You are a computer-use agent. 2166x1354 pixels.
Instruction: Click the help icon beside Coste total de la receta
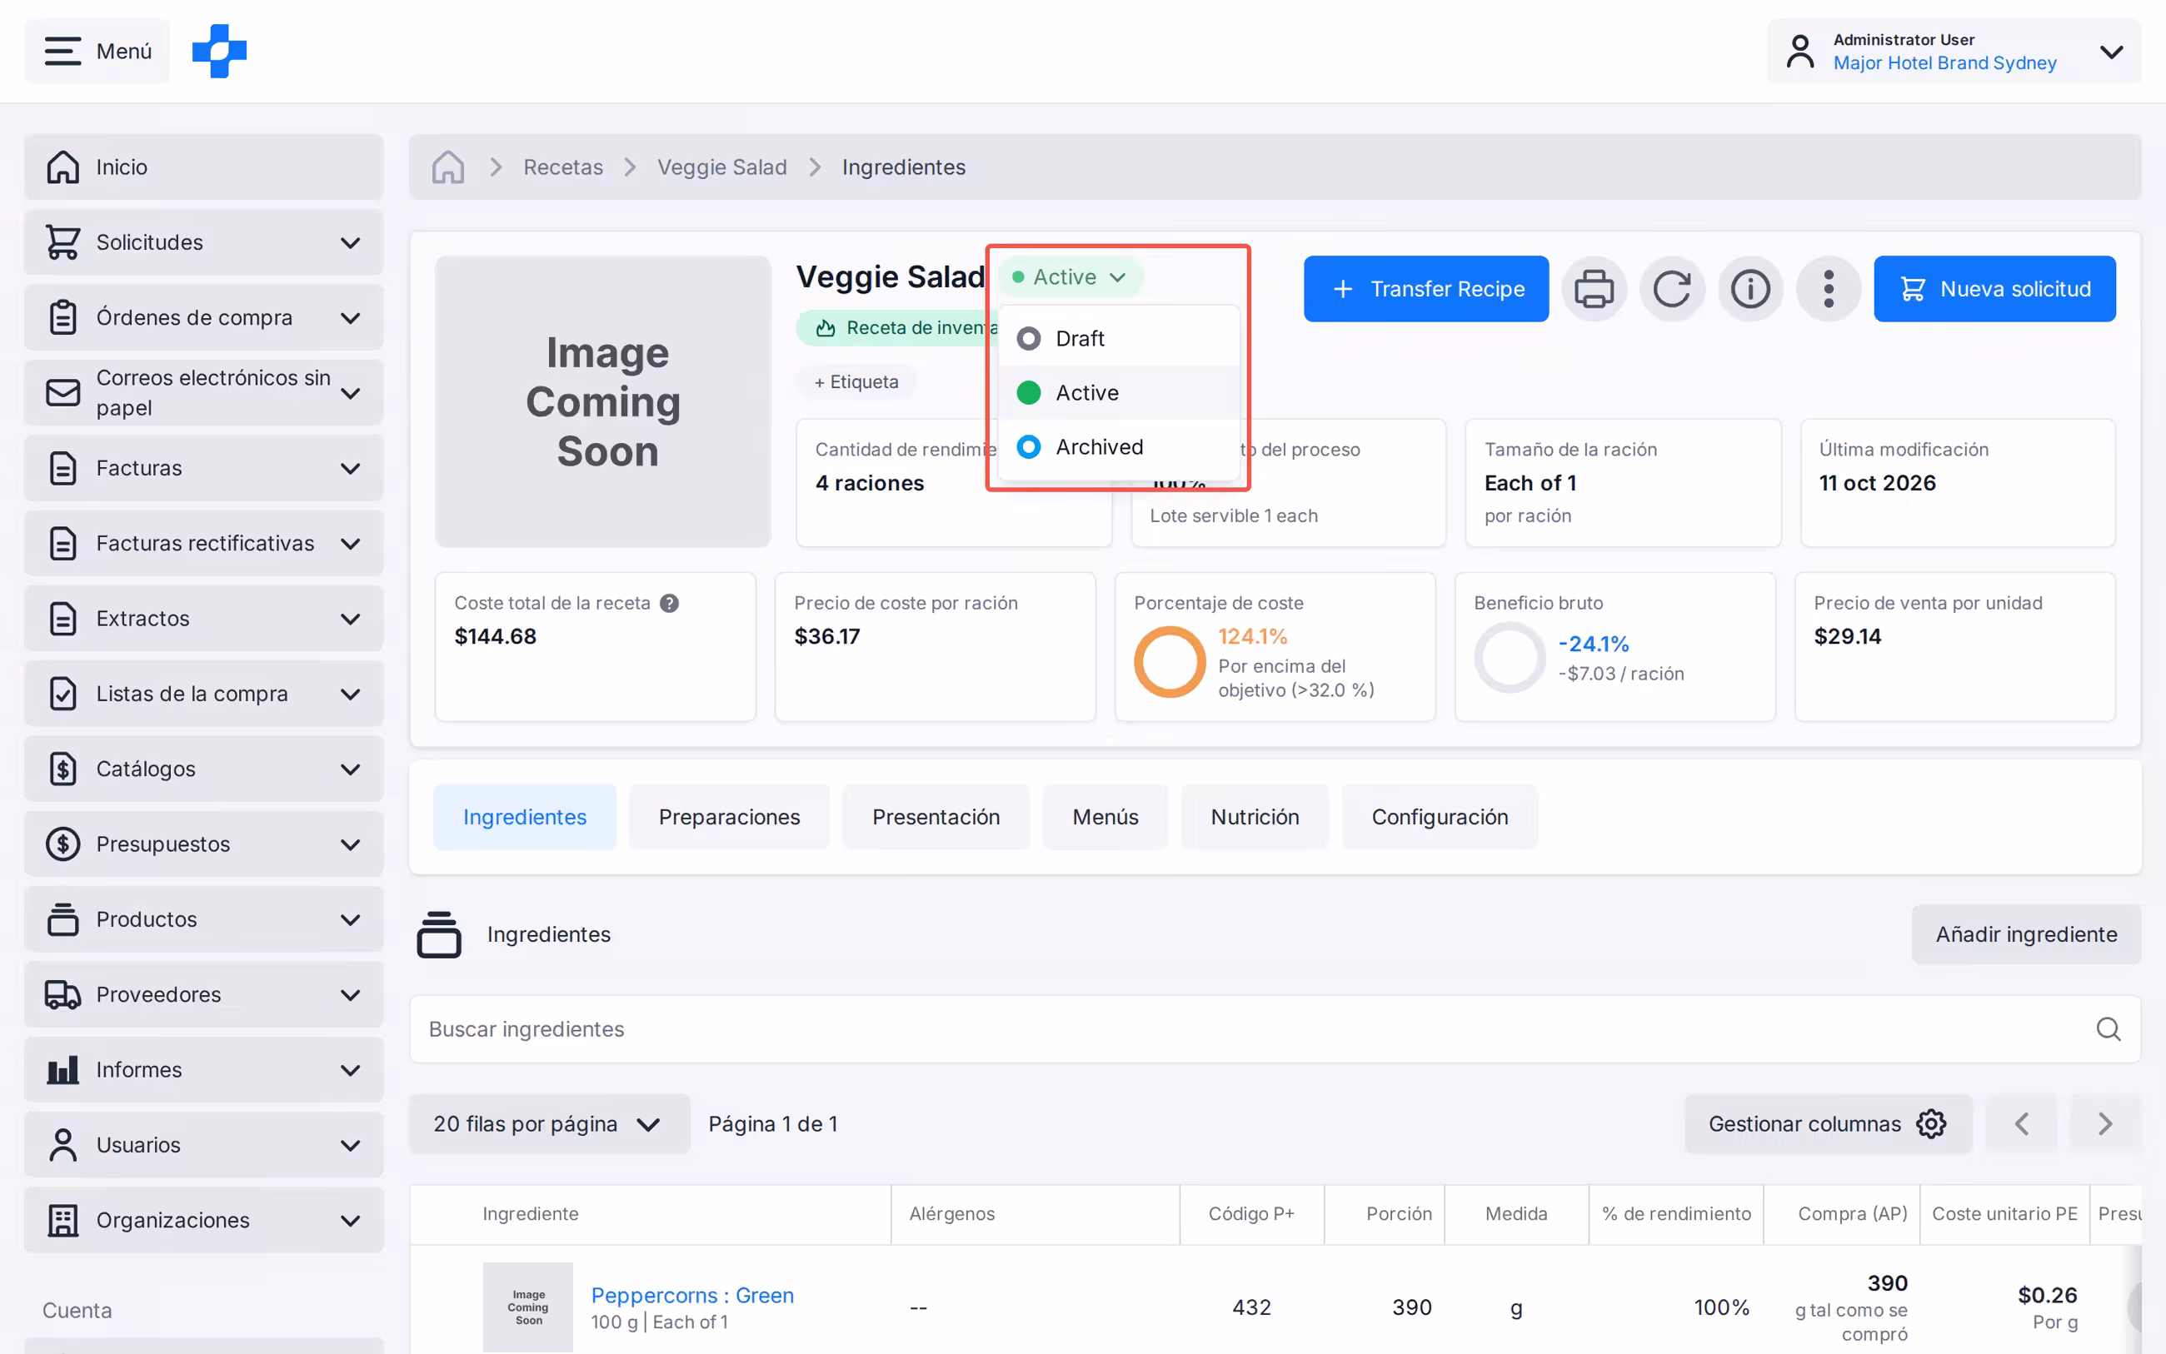click(669, 603)
